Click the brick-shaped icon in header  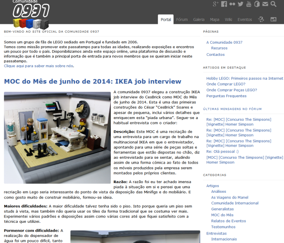click(x=257, y=4)
